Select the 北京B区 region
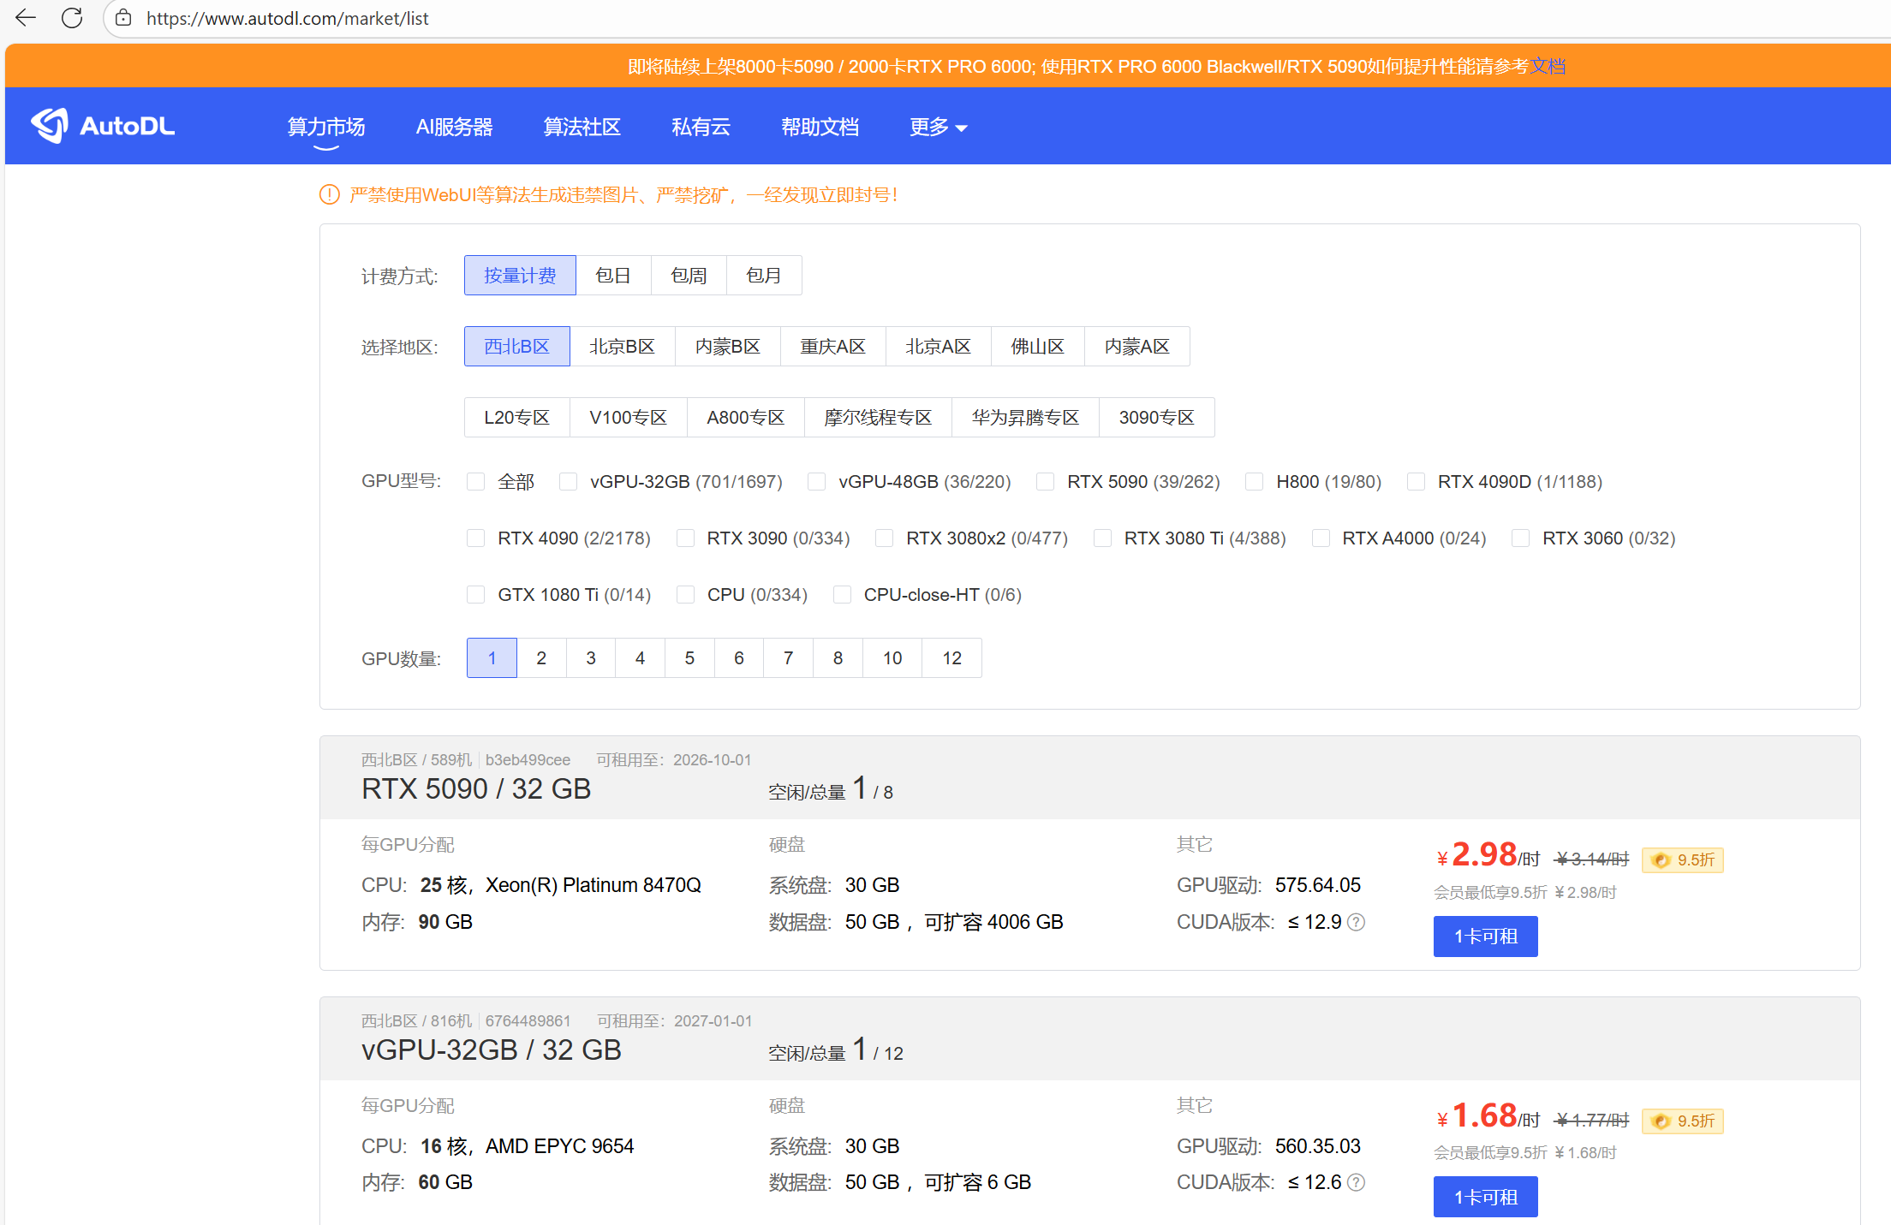The height and width of the screenshot is (1225, 1891). (622, 347)
